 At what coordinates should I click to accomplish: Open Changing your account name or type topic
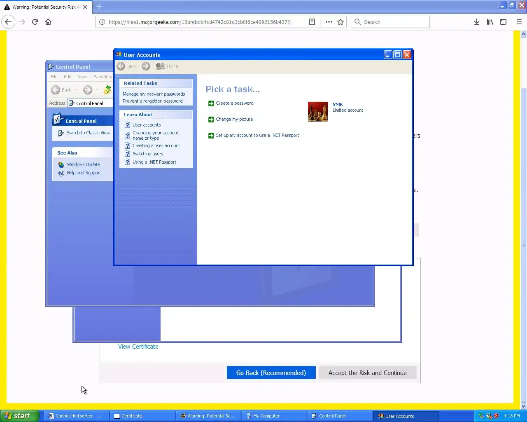click(x=155, y=135)
